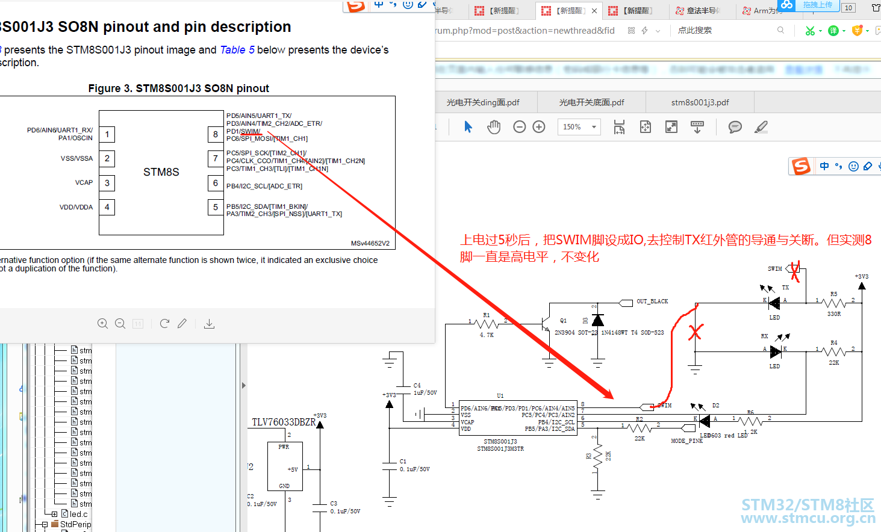Close the active 【新提醒】 browser tab
The width and height of the screenshot is (881, 532).
(x=594, y=11)
